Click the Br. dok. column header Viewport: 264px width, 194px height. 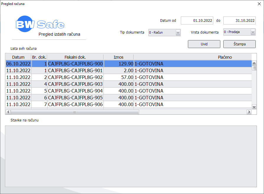click(39, 57)
